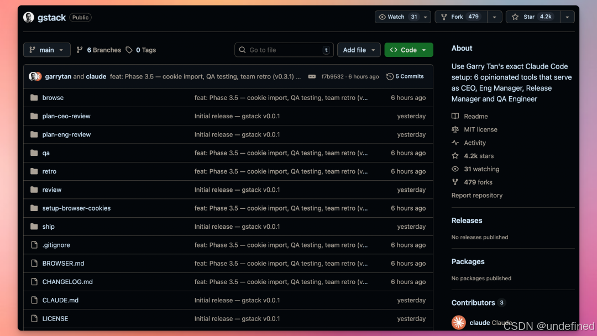Open the green Code dropdown
The width and height of the screenshot is (597, 336).
(x=409, y=50)
